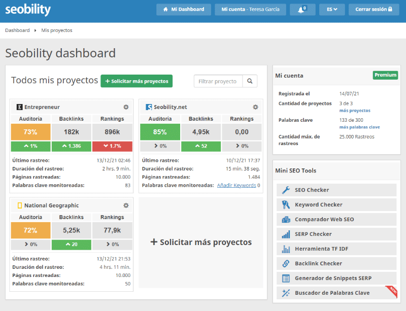This screenshot has height=311, width=406.
Task: Open the Keyword Checker tool
Action: 336,204
